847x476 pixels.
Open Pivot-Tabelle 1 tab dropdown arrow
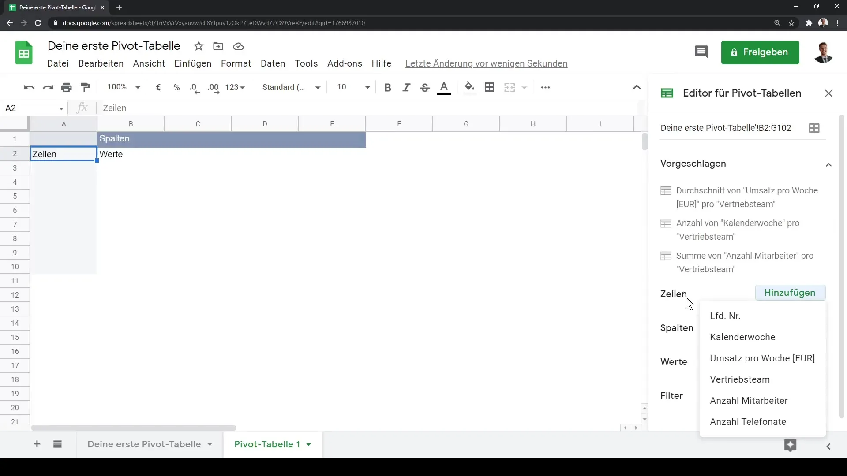[309, 445]
